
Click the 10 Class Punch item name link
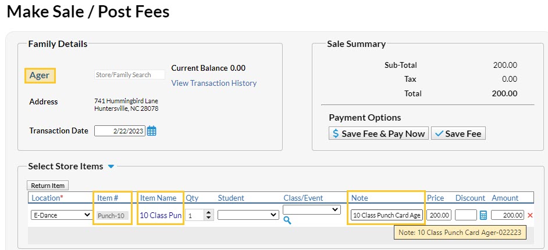tap(161, 215)
